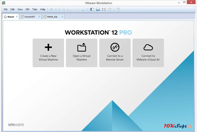Toggle the library sidebar panel icon

click(92, 9)
